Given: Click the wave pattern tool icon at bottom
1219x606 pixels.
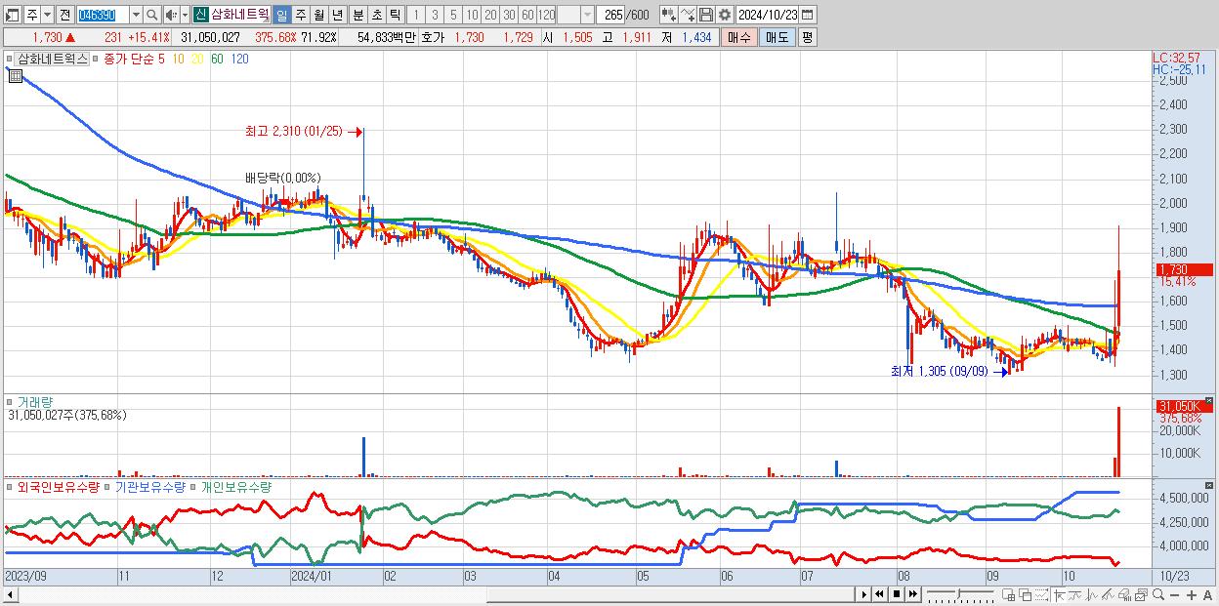Looking at the screenshot, I should [x=1092, y=595].
